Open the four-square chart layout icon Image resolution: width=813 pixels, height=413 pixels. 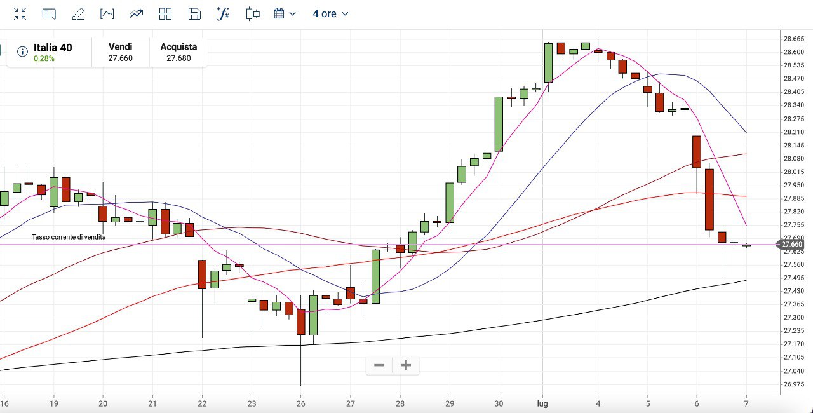pyautogui.click(x=166, y=14)
